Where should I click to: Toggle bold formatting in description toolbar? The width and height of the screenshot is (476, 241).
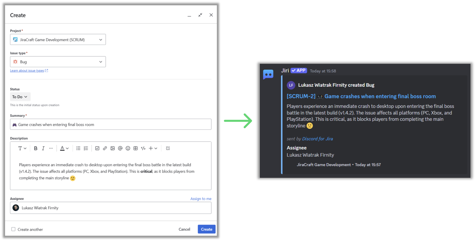36,148
